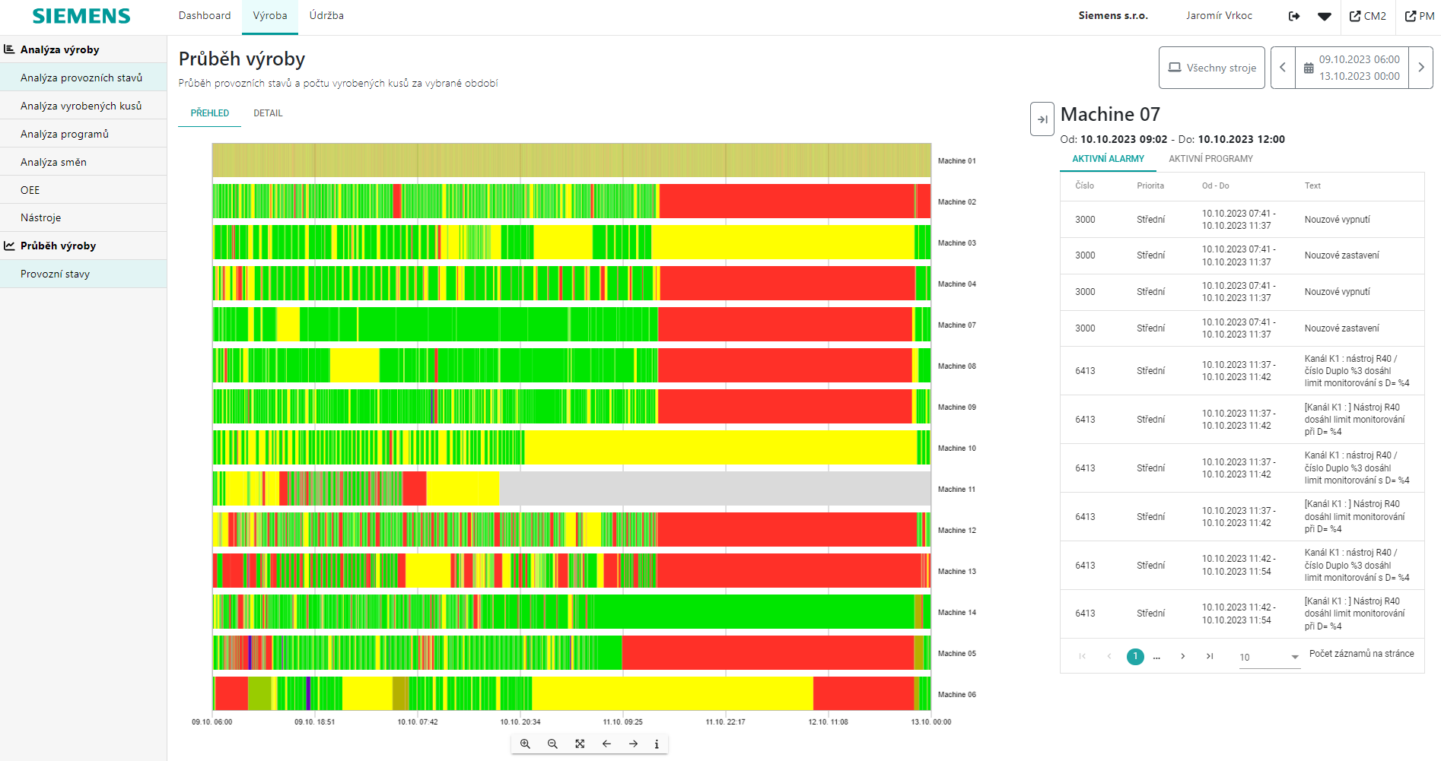Viewport: 1441px width, 761px height.
Task: Click the logout icon in header
Action: [x=1293, y=16]
